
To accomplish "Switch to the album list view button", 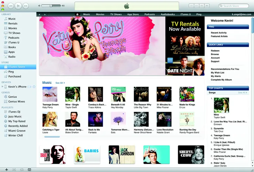I will click(x=197, y=6).
